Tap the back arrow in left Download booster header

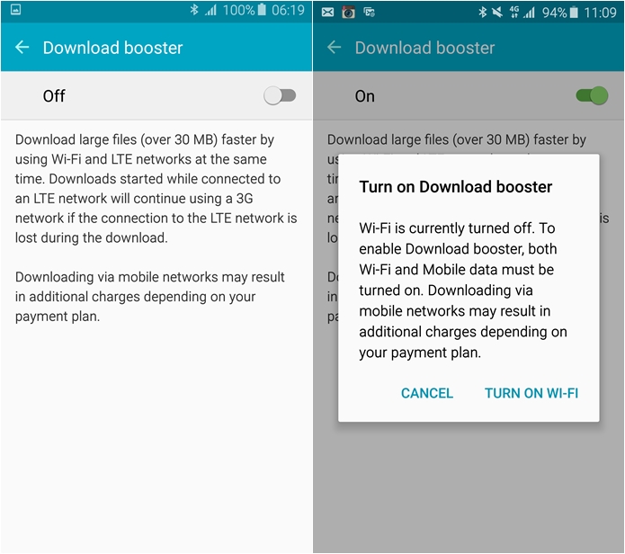click(x=22, y=48)
